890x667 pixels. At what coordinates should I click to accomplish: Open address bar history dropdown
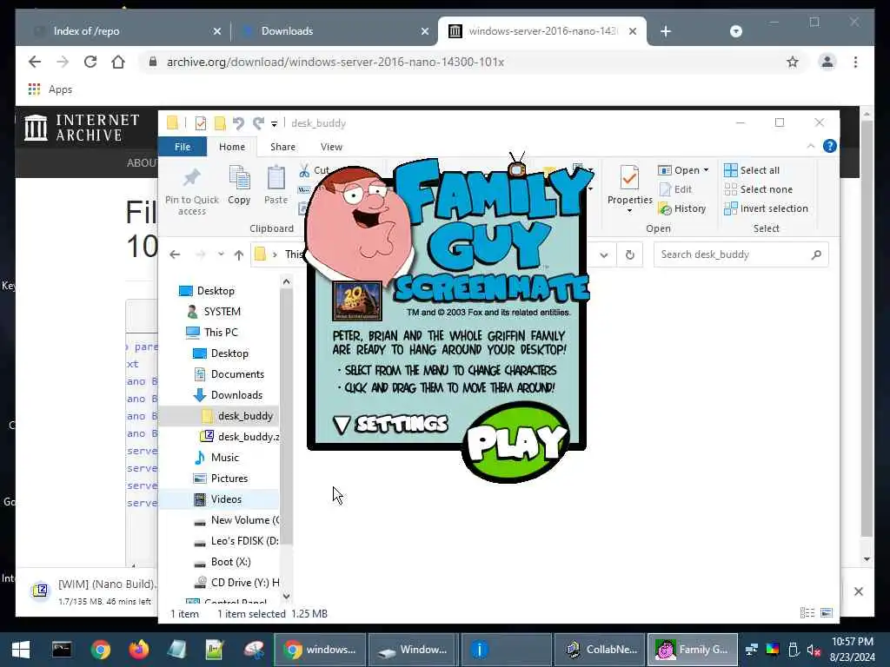point(604,255)
